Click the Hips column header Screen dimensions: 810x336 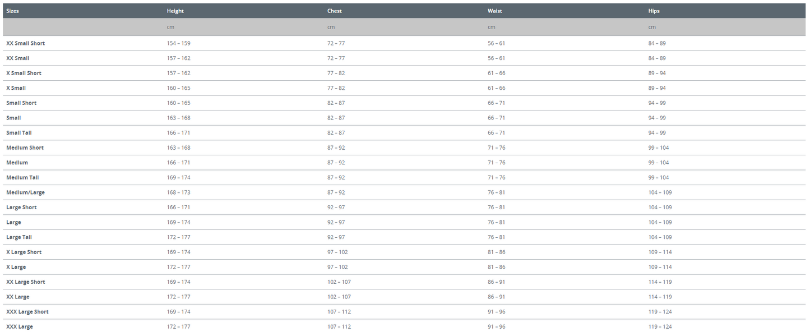[654, 11]
